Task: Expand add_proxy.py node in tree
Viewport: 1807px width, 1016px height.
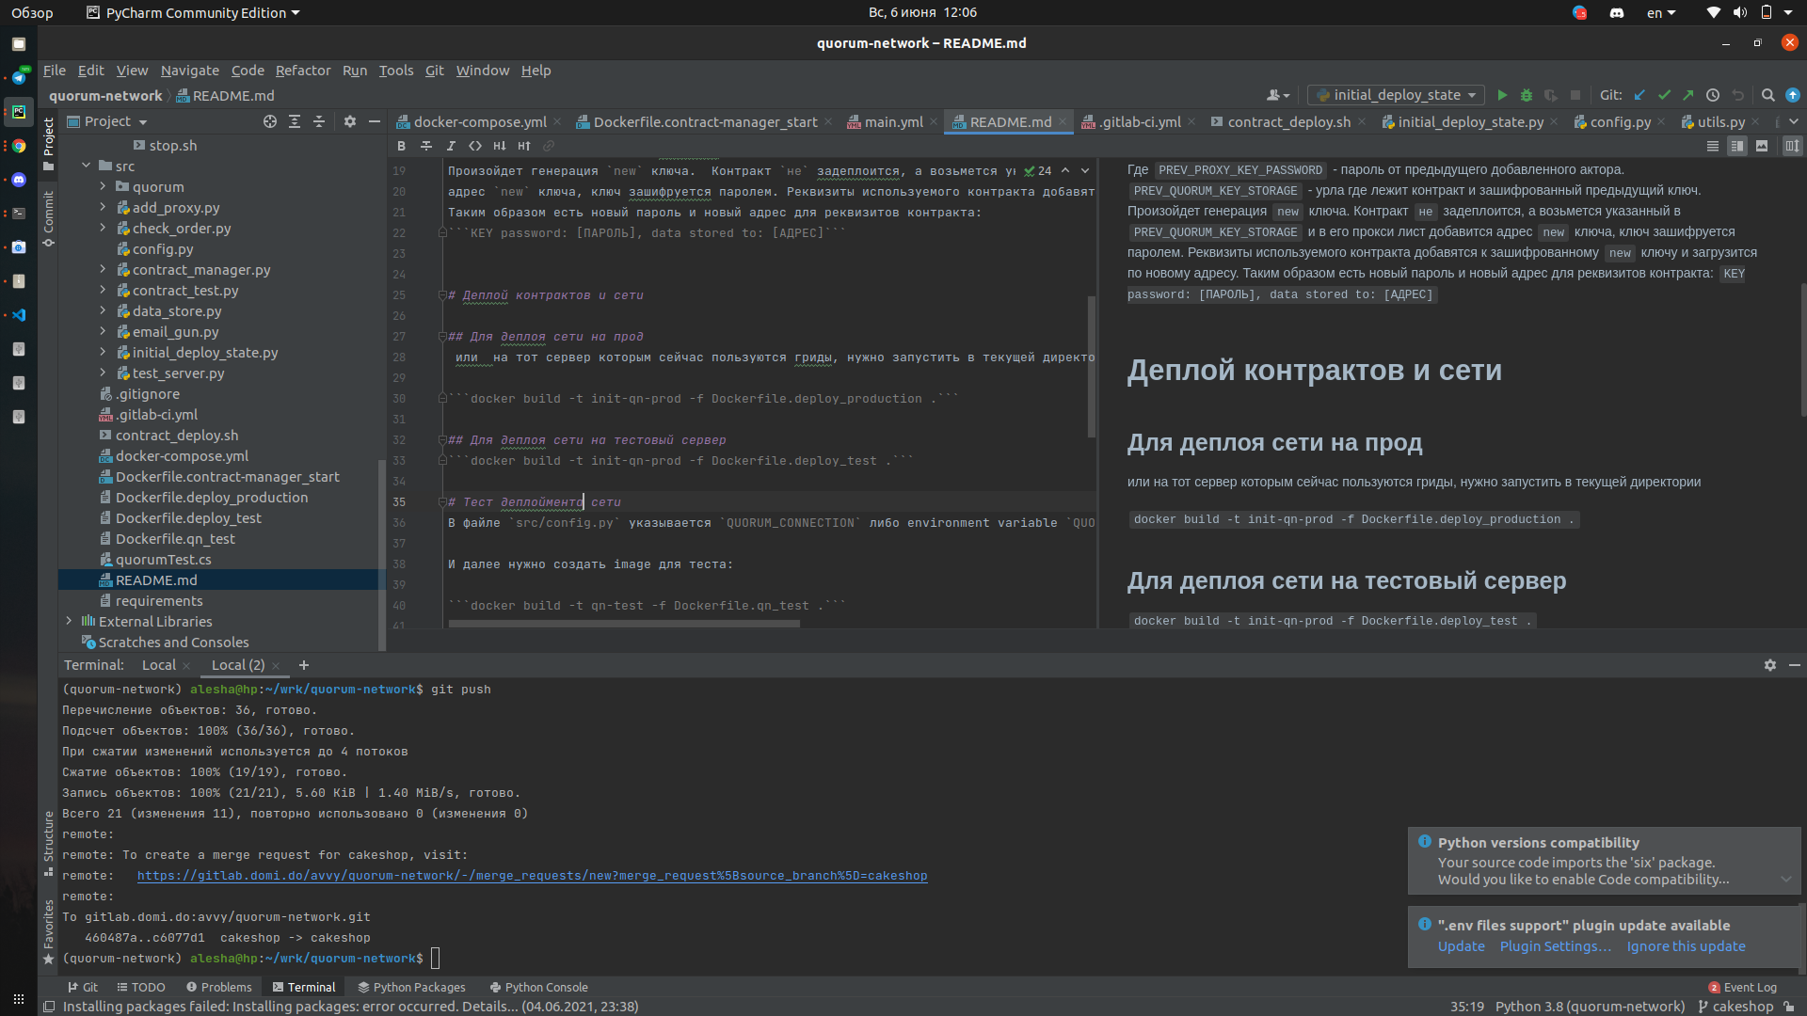Action: tap(104, 208)
